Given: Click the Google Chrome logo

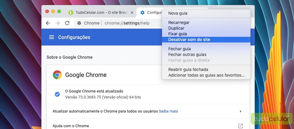Looking at the screenshot, I should pos(57,75).
